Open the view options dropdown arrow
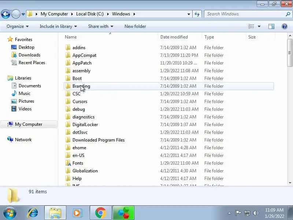The width and height of the screenshot is (293, 220). tap(259, 26)
